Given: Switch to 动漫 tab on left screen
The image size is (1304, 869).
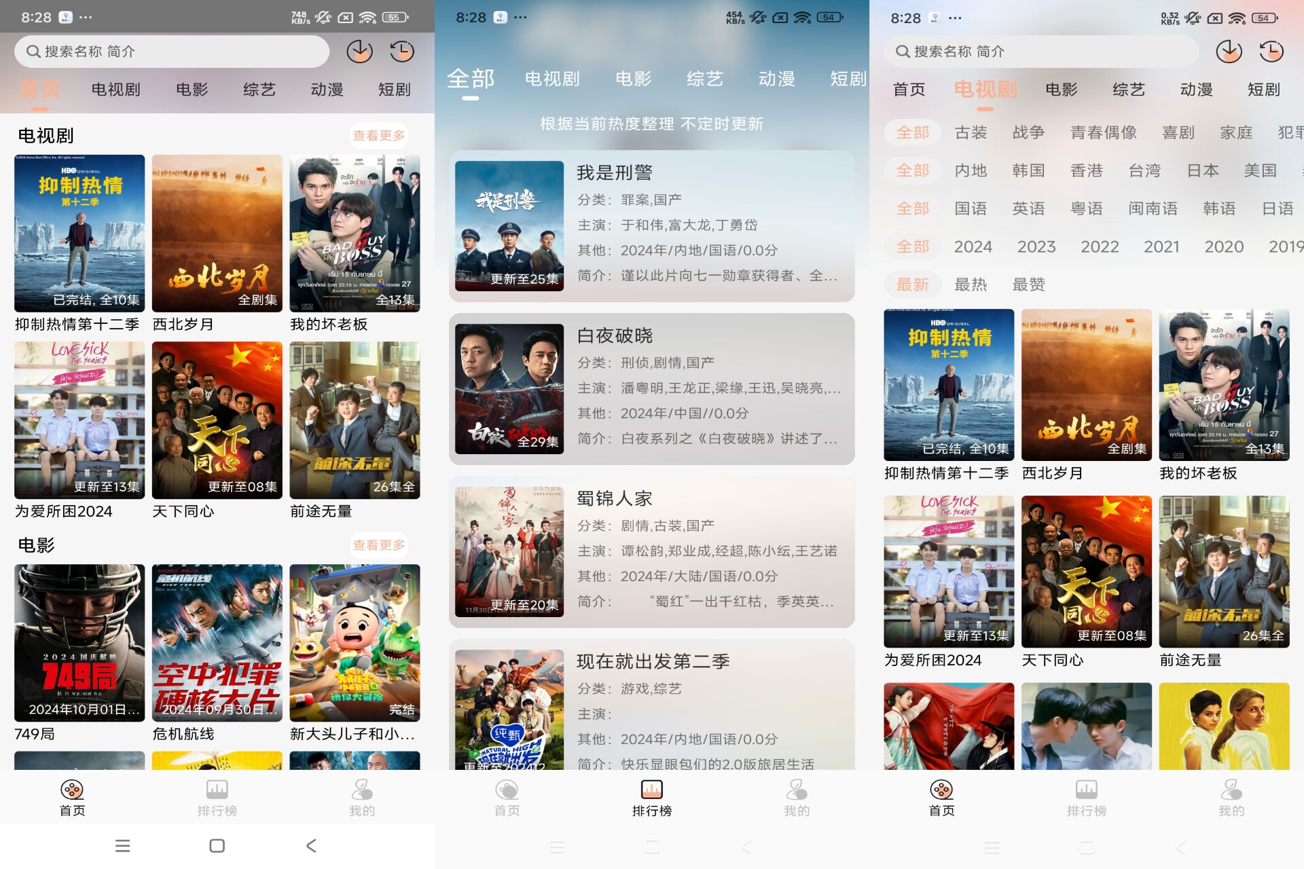Looking at the screenshot, I should [x=327, y=90].
